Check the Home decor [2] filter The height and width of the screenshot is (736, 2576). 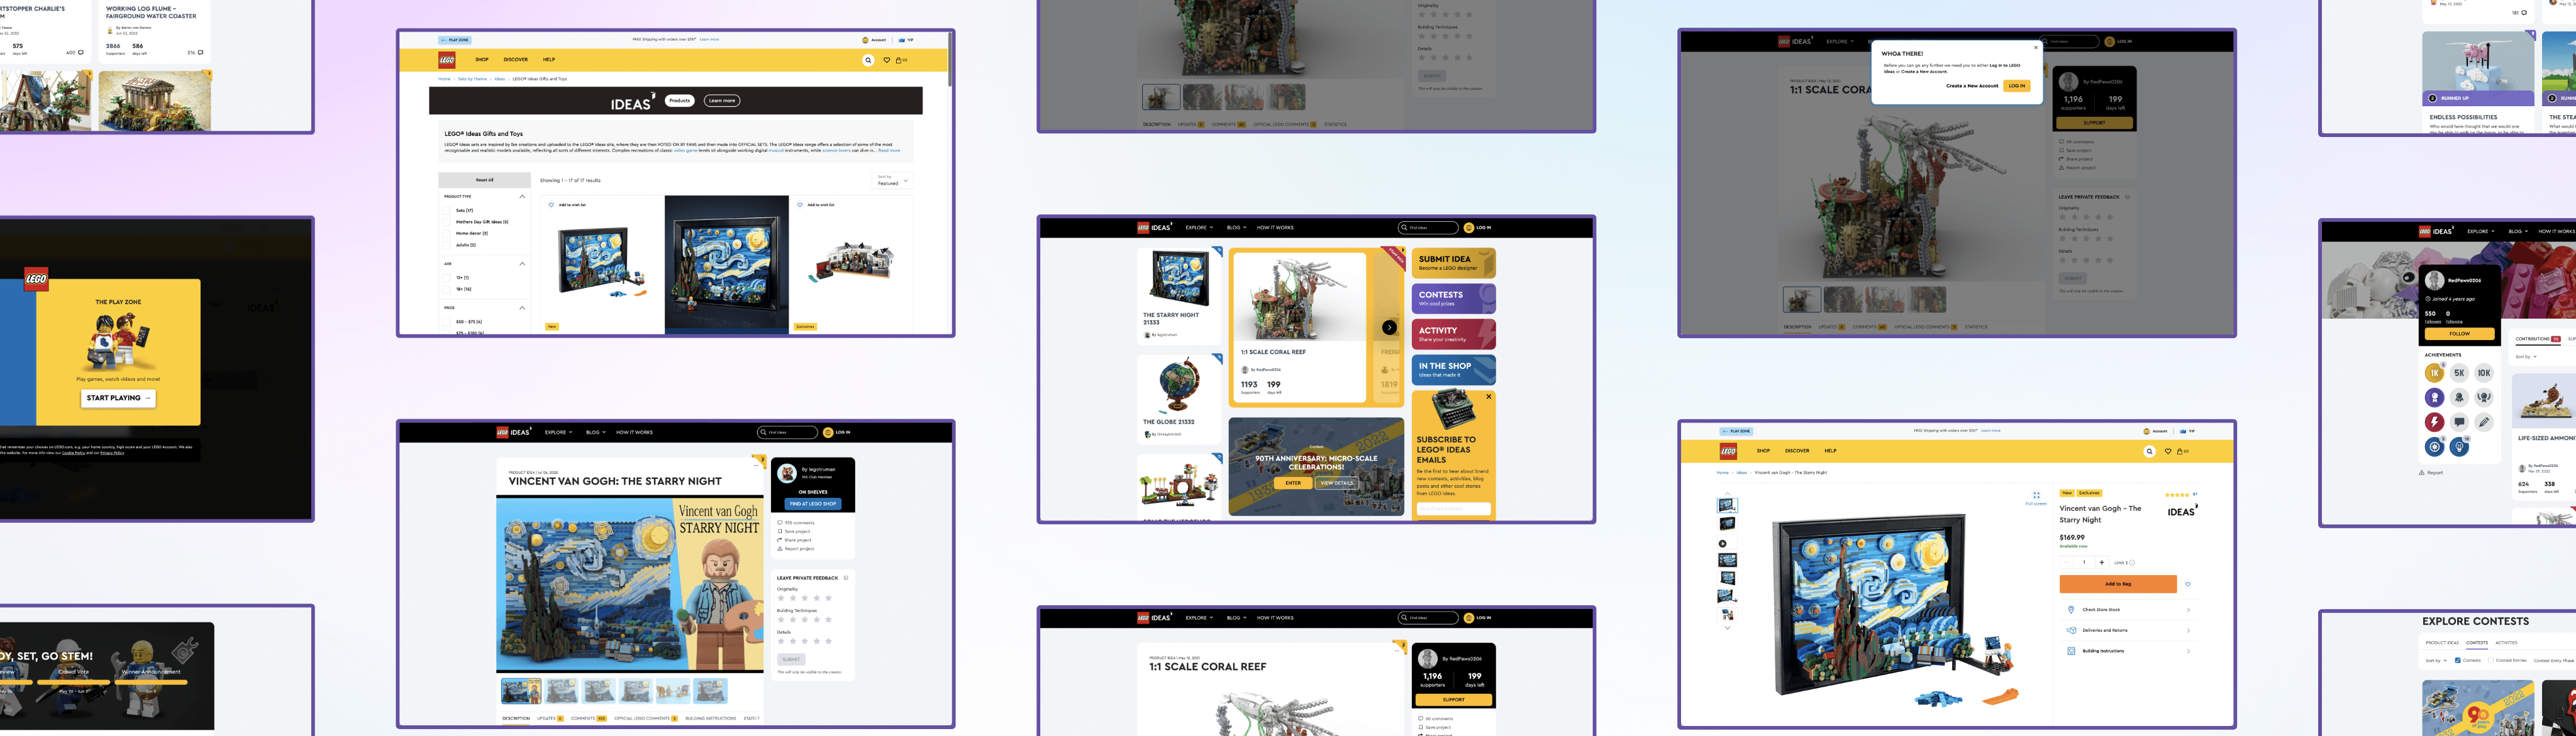(x=448, y=233)
